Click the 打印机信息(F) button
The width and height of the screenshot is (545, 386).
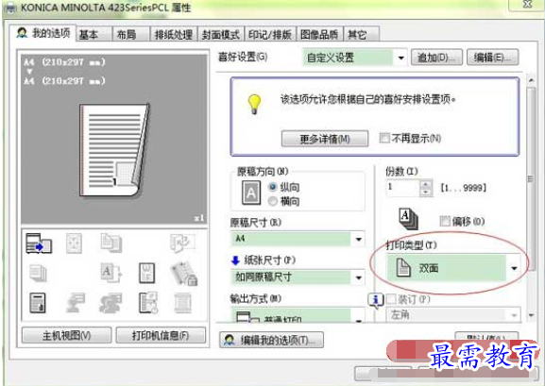pos(161,335)
